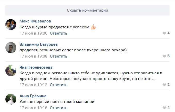
Task: Open Макс Куцевалов's avatar photo
Action: point(11,25)
